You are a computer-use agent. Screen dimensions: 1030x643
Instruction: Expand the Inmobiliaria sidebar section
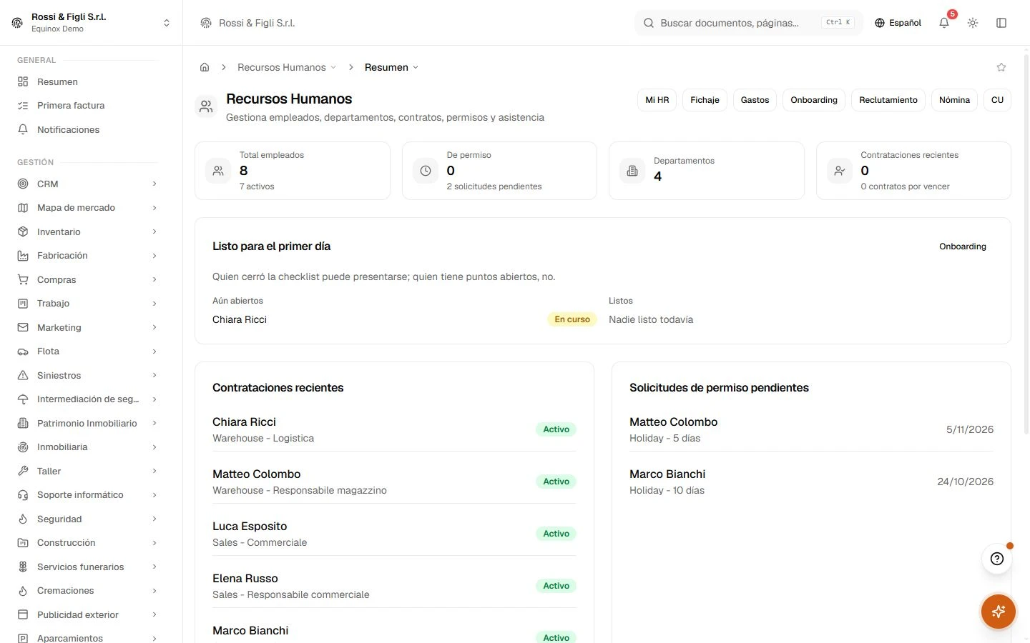(x=89, y=447)
